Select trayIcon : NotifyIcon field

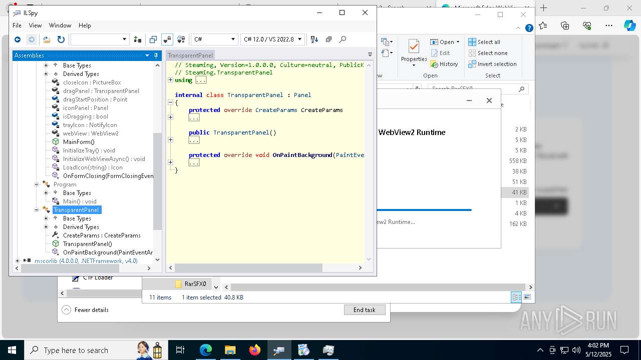pos(90,125)
